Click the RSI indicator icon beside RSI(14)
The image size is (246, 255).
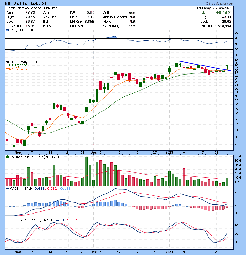(7, 30)
